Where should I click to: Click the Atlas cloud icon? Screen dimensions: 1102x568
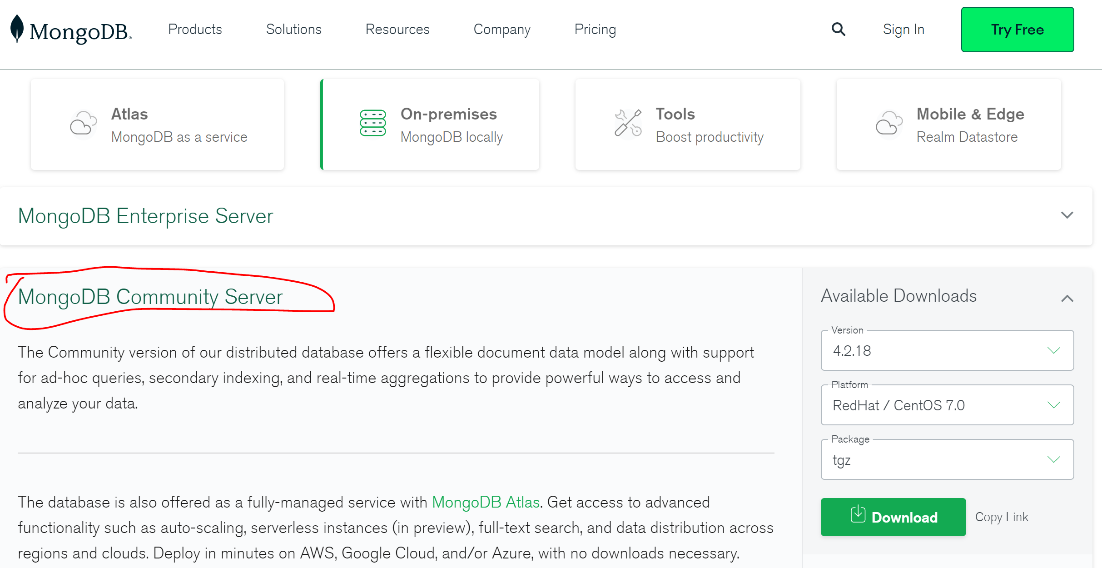pyautogui.click(x=83, y=124)
